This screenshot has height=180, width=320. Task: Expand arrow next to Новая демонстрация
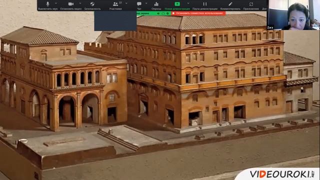pyautogui.click(x=188, y=3)
